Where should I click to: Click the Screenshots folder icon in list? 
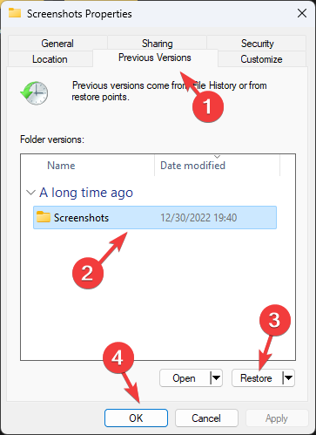click(x=44, y=217)
